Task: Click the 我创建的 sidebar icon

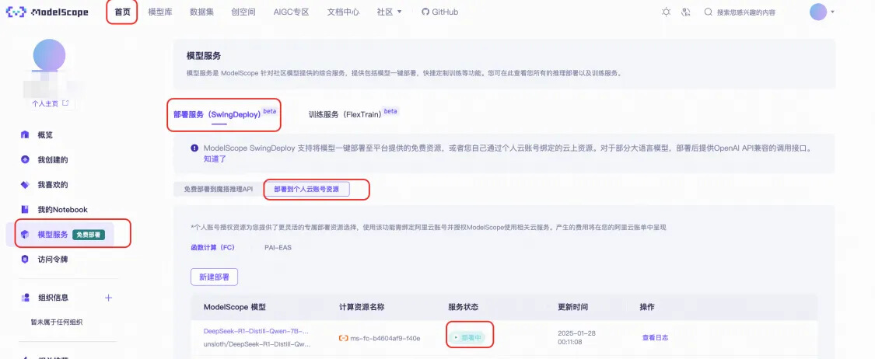Action: pos(25,160)
